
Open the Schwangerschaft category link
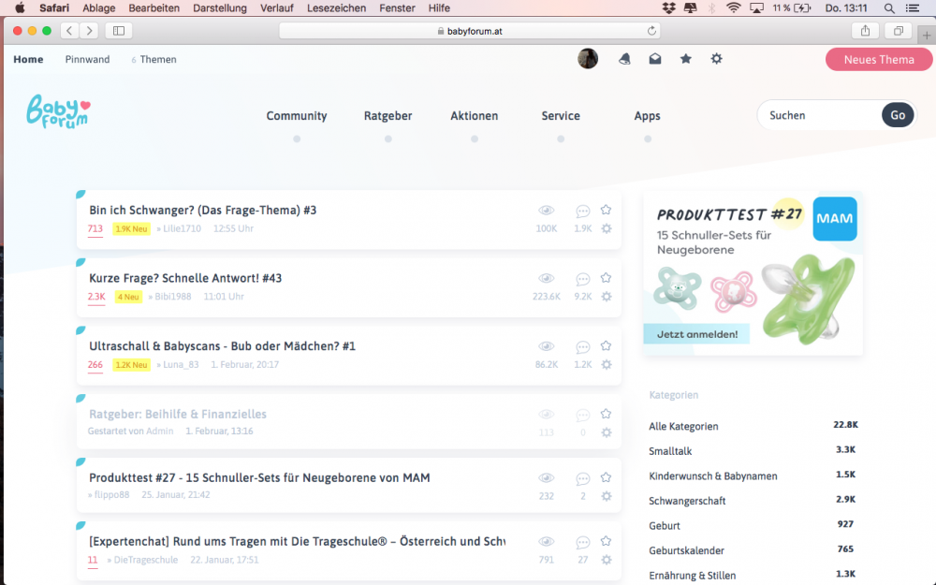pyautogui.click(x=687, y=501)
